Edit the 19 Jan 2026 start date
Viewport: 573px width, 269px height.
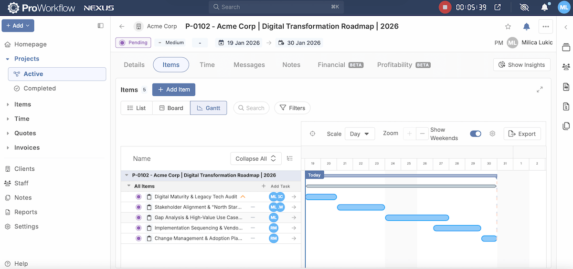coord(239,42)
